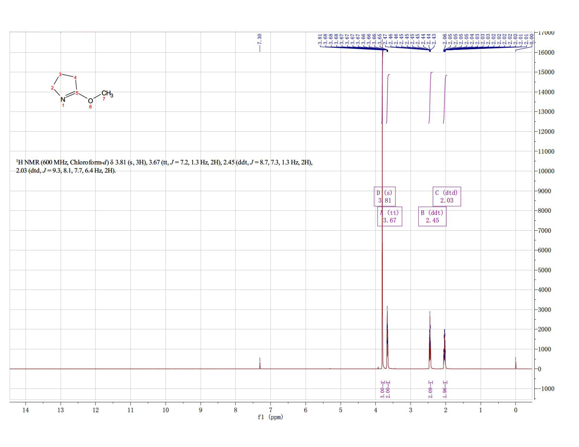
Task: Click the 1.96 integral value label
Action: tap(445, 393)
